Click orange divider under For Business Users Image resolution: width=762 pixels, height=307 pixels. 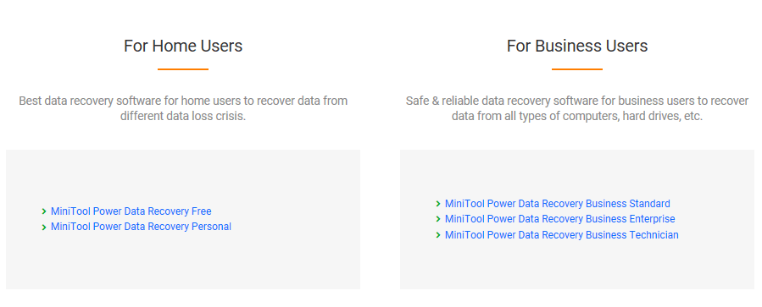click(577, 69)
